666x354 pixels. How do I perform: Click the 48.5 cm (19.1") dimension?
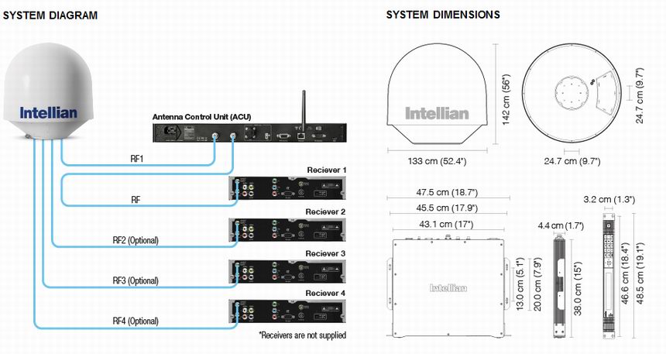(640, 273)
